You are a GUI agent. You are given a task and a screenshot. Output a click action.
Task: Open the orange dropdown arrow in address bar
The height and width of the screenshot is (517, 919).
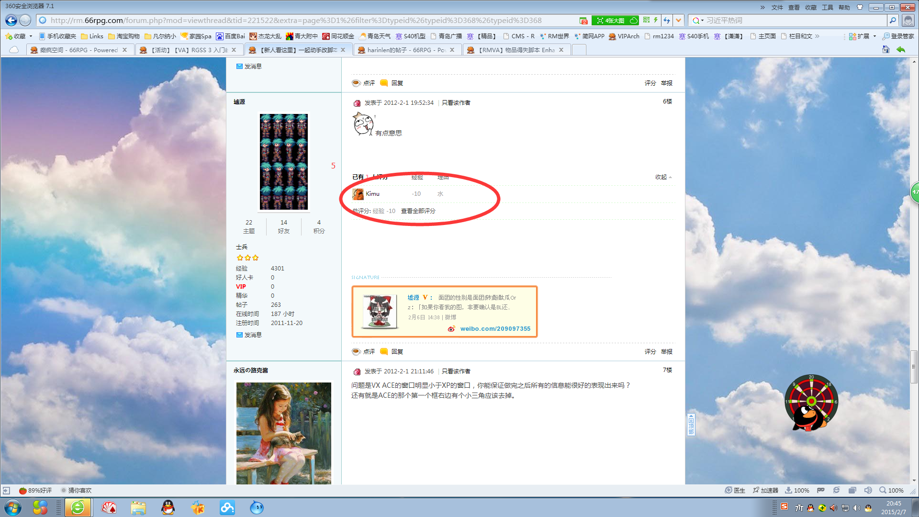click(678, 20)
